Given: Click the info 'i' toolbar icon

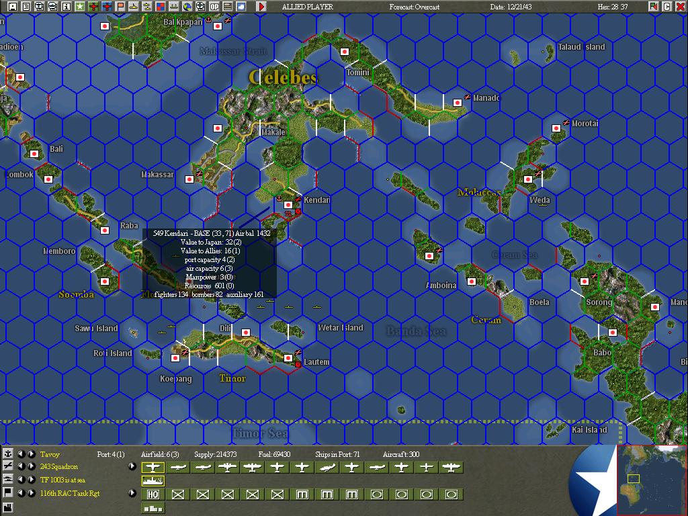Looking at the screenshot, I should (x=67, y=6).
